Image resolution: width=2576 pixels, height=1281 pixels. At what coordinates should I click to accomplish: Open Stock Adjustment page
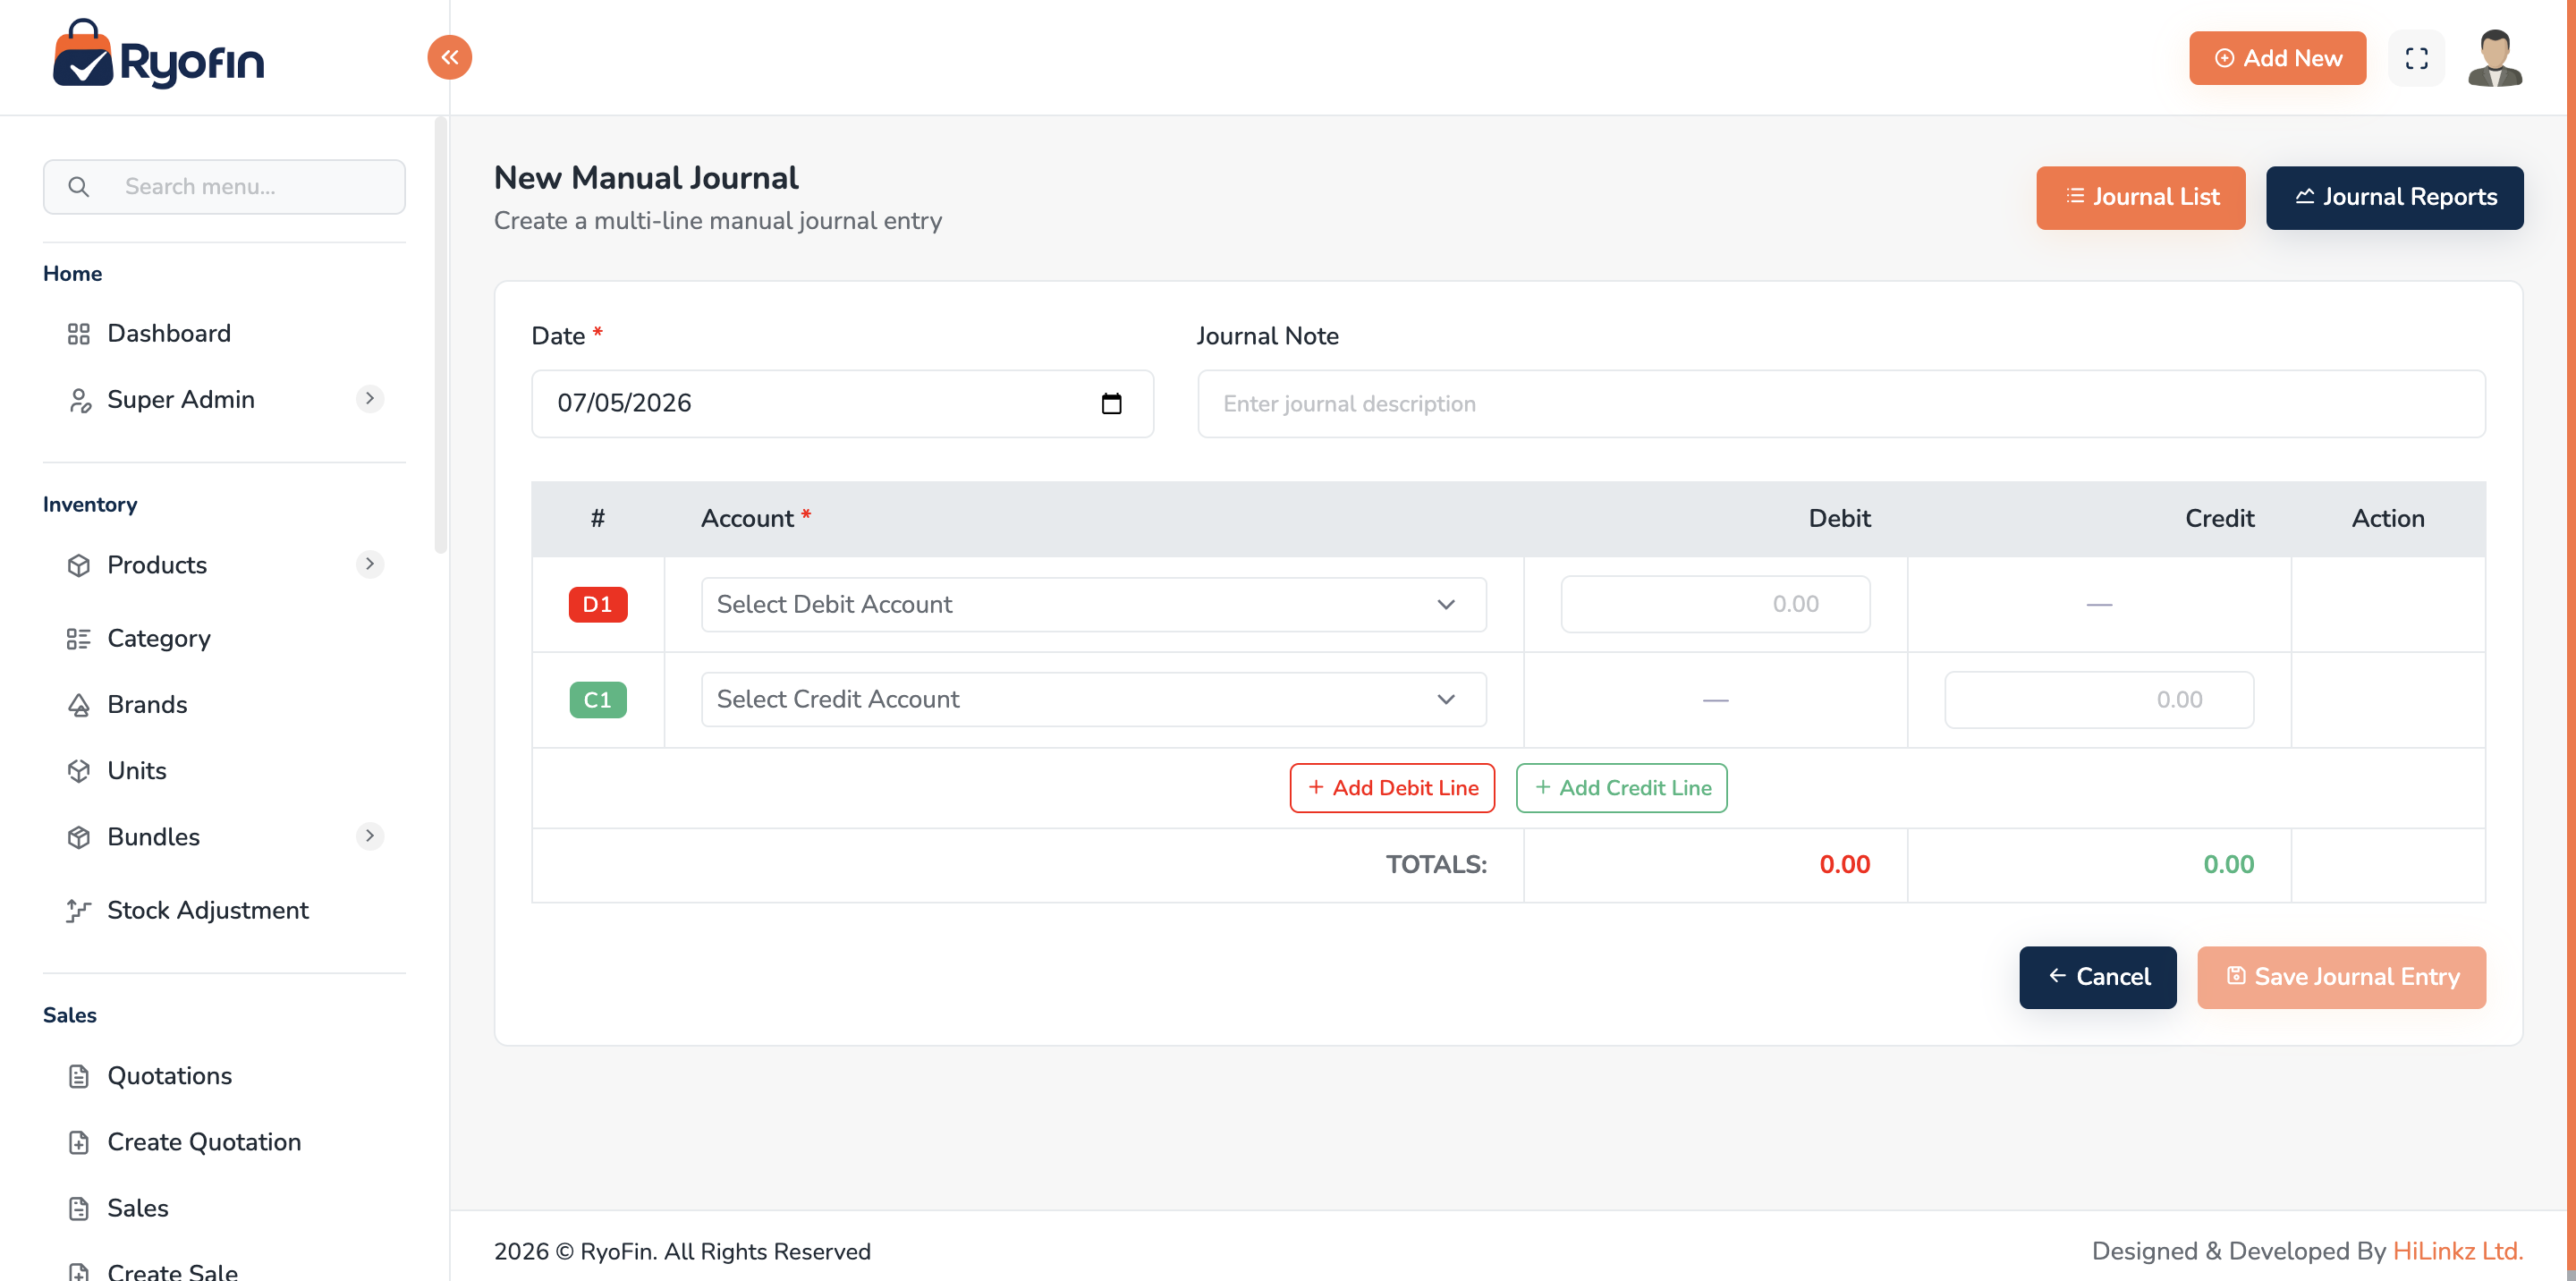(x=207, y=910)
